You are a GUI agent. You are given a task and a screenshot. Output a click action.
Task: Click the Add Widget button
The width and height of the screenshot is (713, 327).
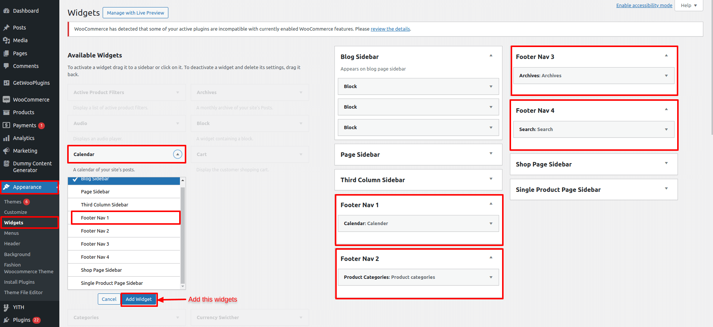point(138,299)
